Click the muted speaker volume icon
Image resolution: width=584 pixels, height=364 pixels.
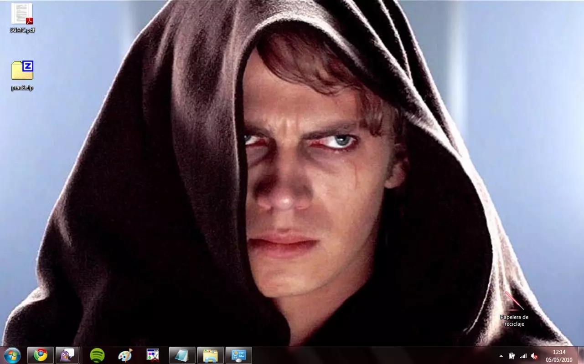pyautogui.click(x=534, y=356)
